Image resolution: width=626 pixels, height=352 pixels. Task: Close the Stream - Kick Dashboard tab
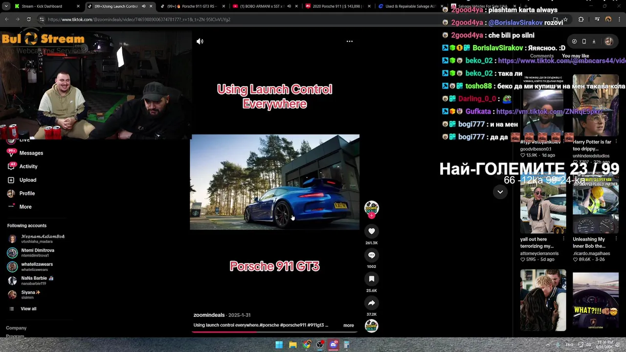coord(78,6)
